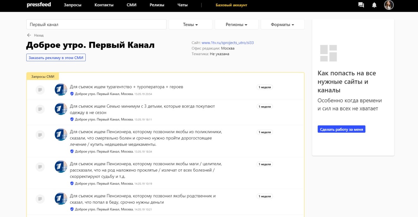Open the notifications bell
This screenshot has width=418, height=217.
coord(374,5)
